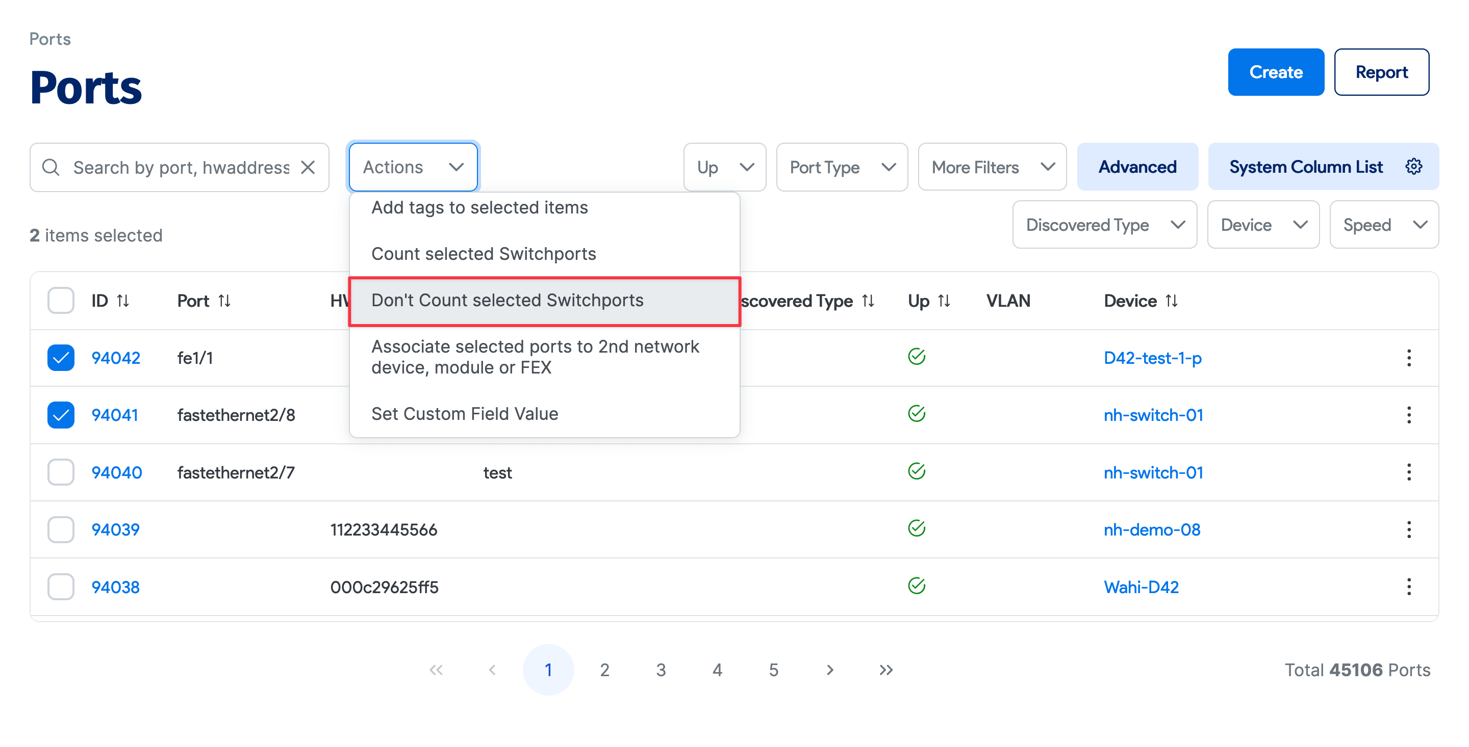Uncheck the checkbox for port 94042
Screen dimensions: 1469x747
[x=61, y=358]
